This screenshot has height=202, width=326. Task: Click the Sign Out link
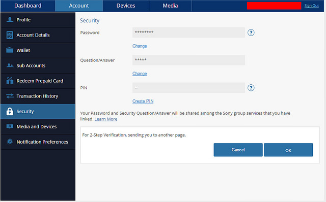tap(311, 6)
